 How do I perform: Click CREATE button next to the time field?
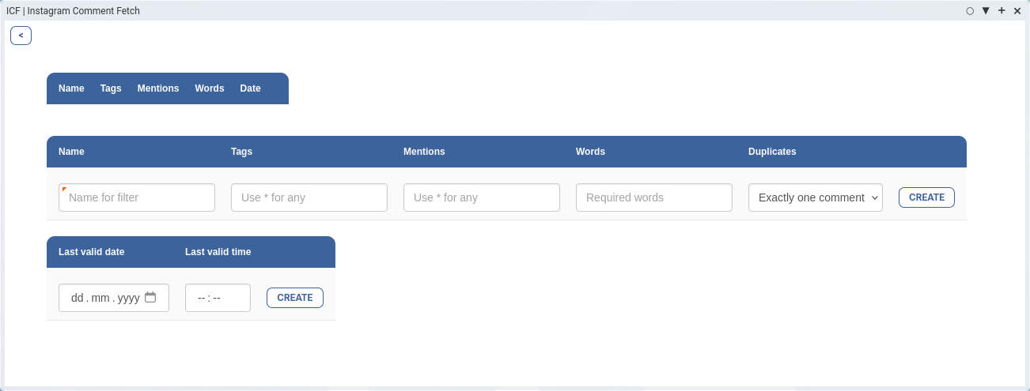click(295, 298)
